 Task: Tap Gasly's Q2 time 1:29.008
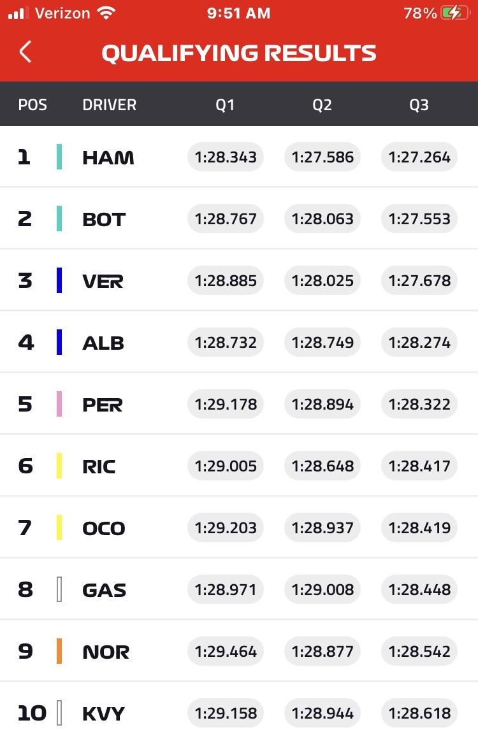pos(322,589)
